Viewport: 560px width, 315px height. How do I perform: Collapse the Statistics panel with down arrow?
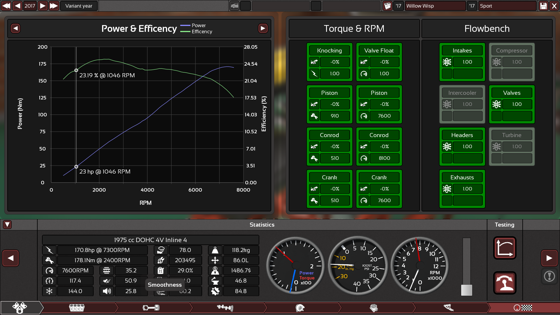[x=7, y=225]
